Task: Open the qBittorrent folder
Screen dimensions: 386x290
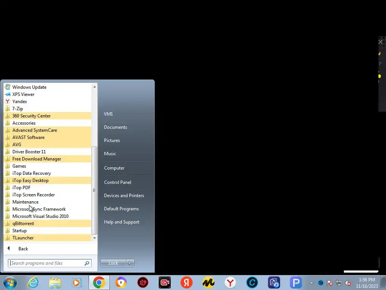Action: [47, 223]
